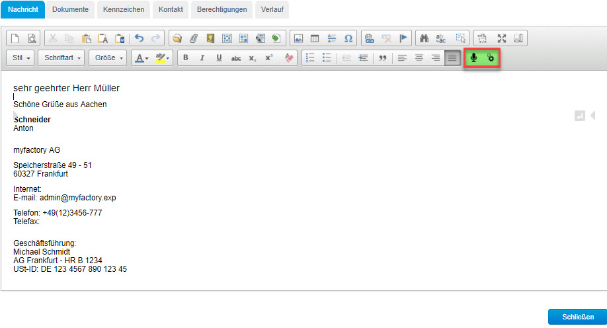Image resolution: width=607 pixels, height=328 pixels.
Task: Open the Verlauf tab
Action: [272, 9]
